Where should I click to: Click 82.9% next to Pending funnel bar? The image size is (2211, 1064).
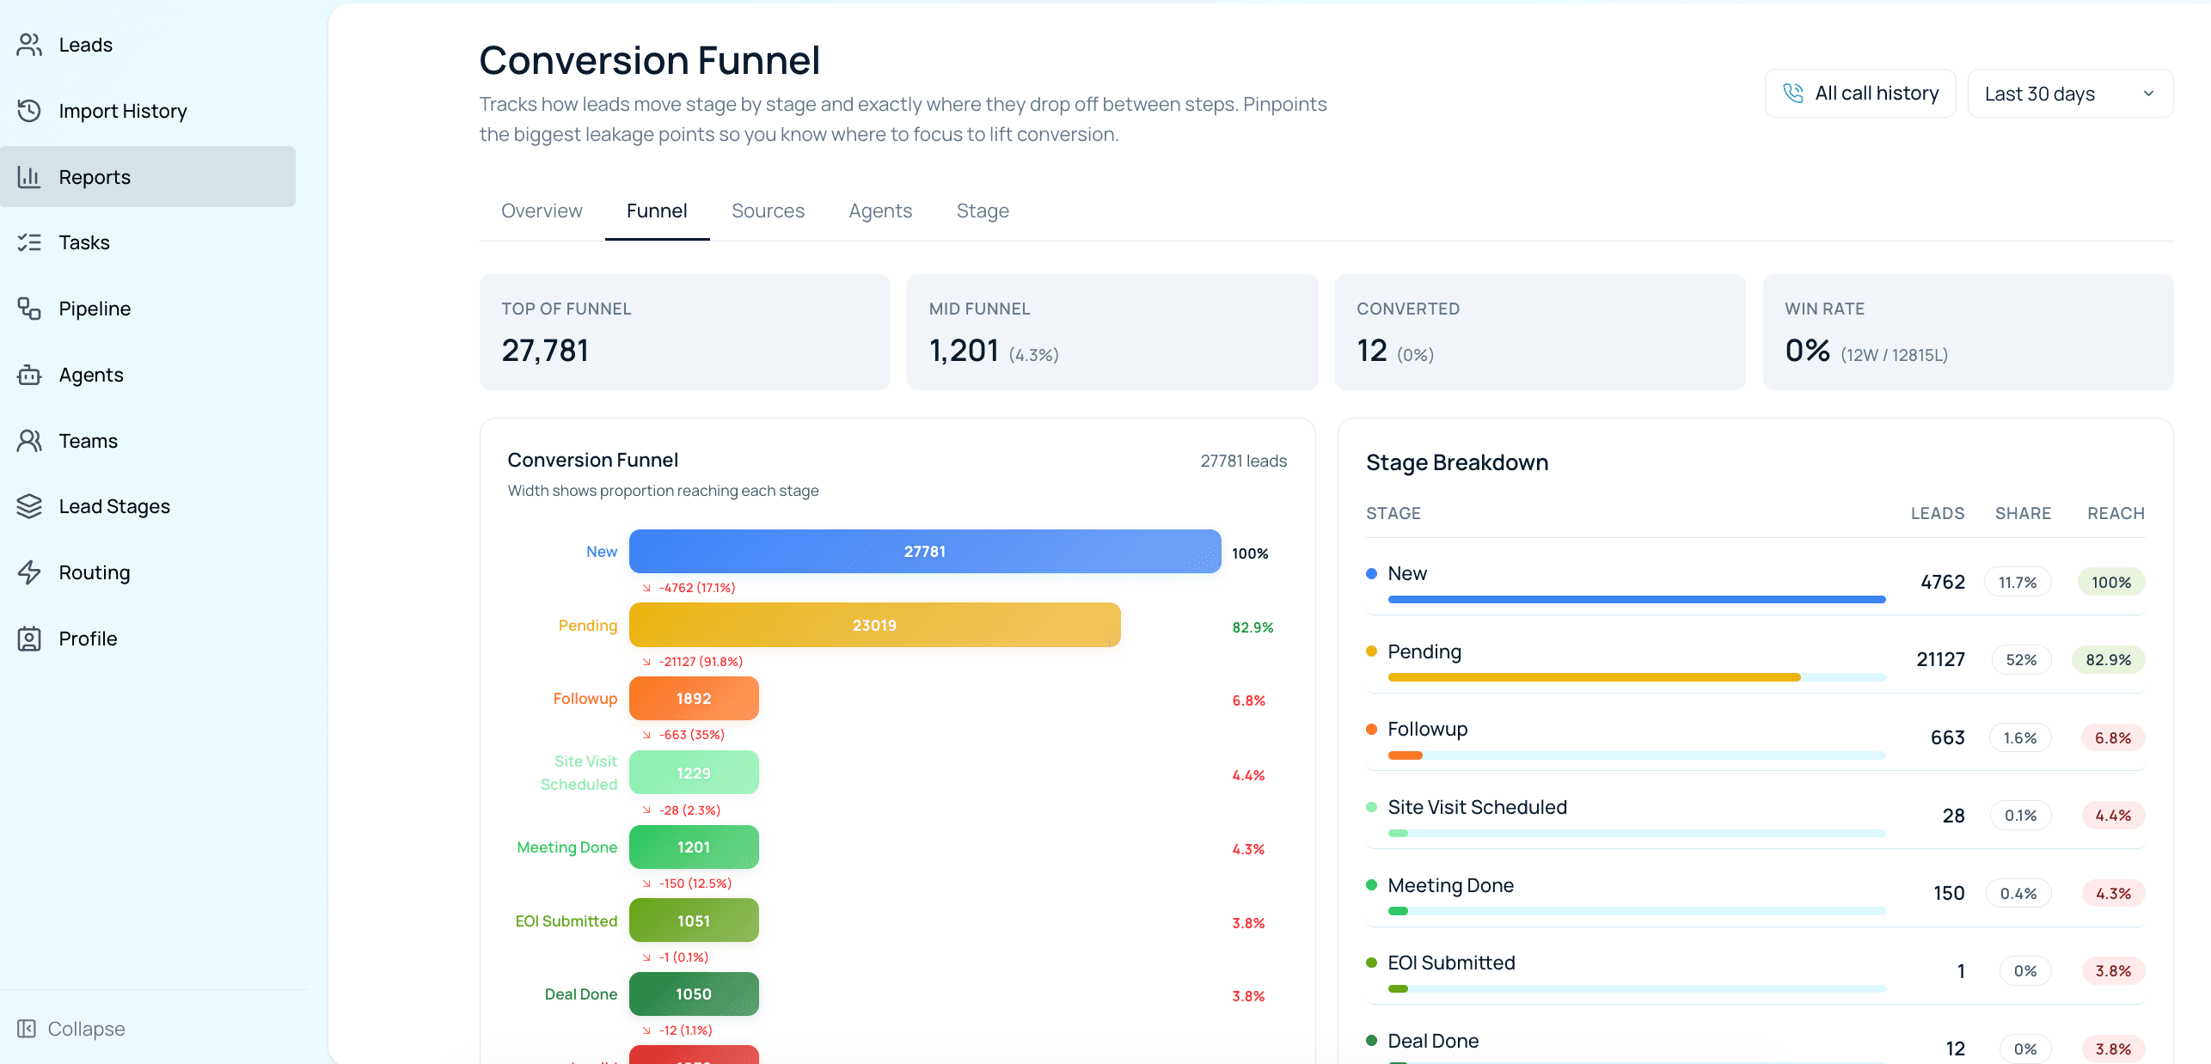pos(1252,627)
